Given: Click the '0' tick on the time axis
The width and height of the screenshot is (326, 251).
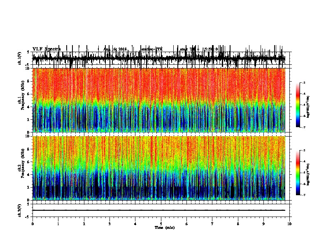Looking at the screenshot, I should click(x=33, y=224).
